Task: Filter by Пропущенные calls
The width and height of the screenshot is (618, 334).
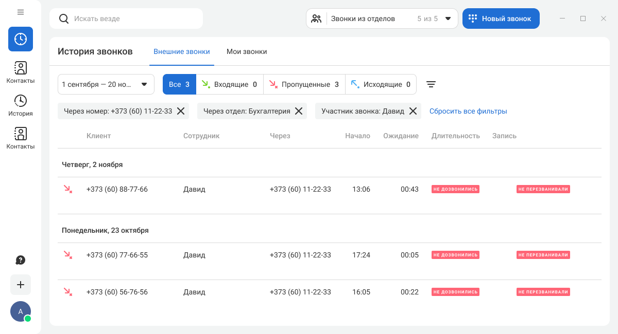Action: coord(304,84)
